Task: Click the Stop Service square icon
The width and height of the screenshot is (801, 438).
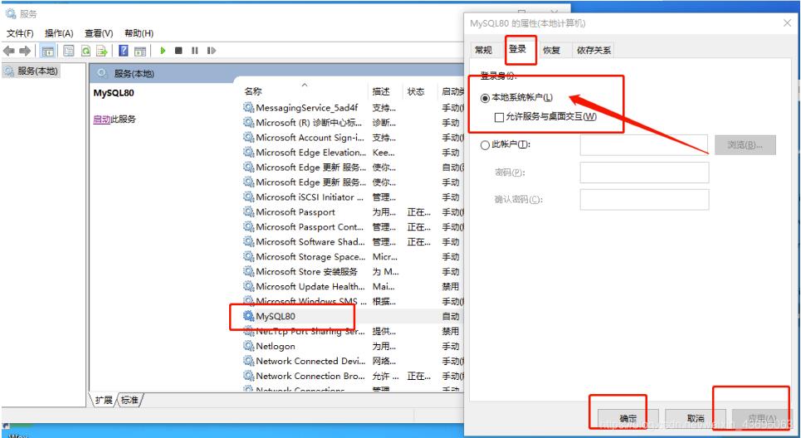Action: pos(178,51)
